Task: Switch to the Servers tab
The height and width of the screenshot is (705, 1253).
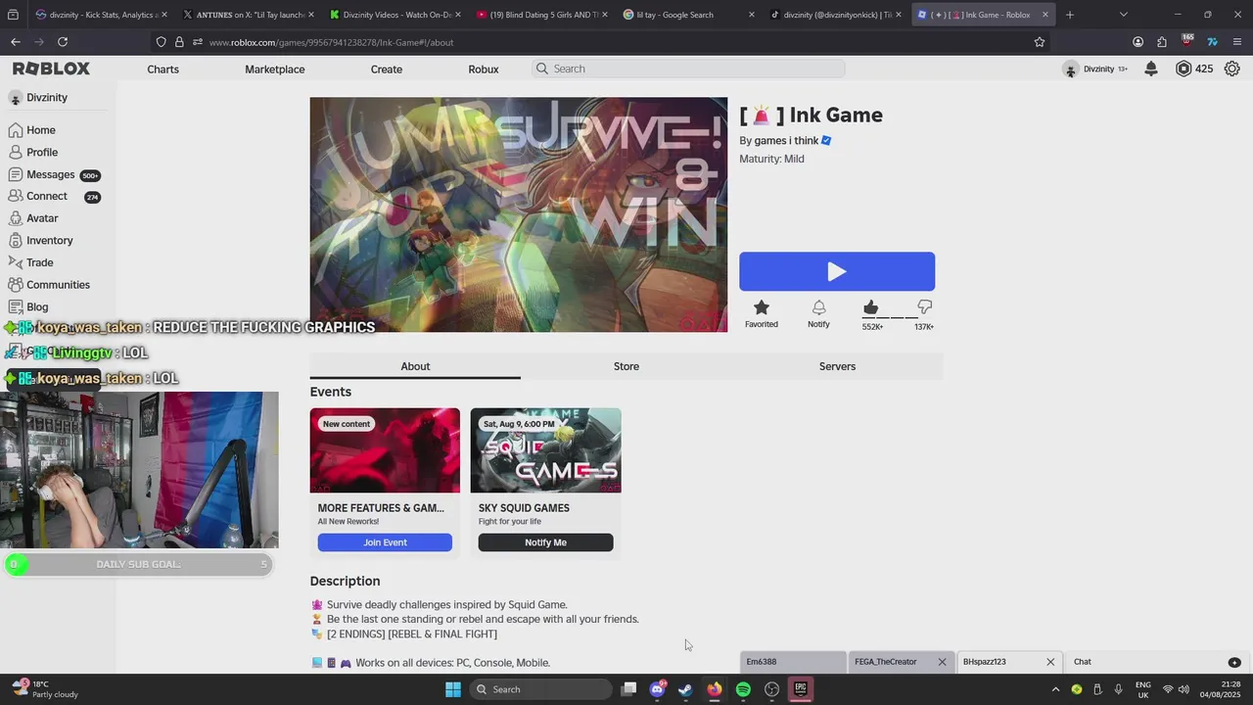Action: click(837, 366)
